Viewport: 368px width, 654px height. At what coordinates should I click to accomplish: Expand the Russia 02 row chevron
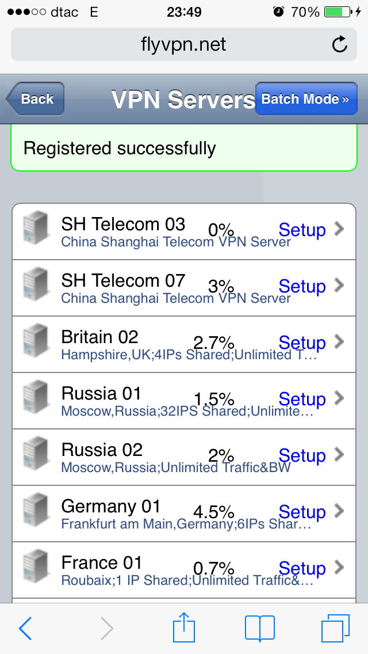[339, 454]
